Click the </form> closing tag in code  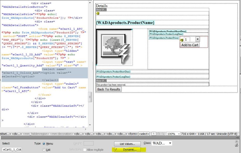pos(45,95)
